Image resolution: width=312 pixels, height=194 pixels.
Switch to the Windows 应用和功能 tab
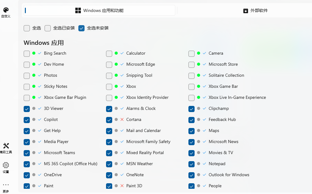coord(99,10)
